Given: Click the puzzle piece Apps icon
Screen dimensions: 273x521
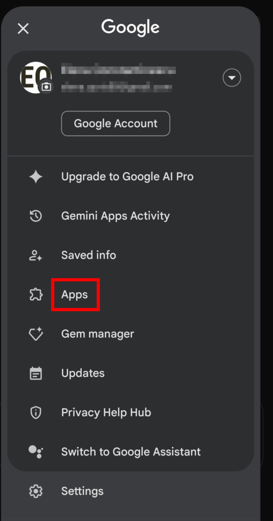Looking at the screenshot, I should coord(36,295).
